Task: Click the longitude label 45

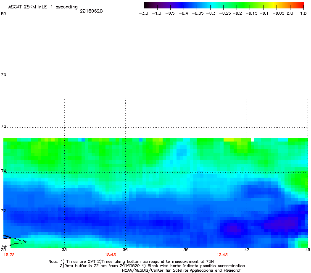Action: (x=308, y=250)
